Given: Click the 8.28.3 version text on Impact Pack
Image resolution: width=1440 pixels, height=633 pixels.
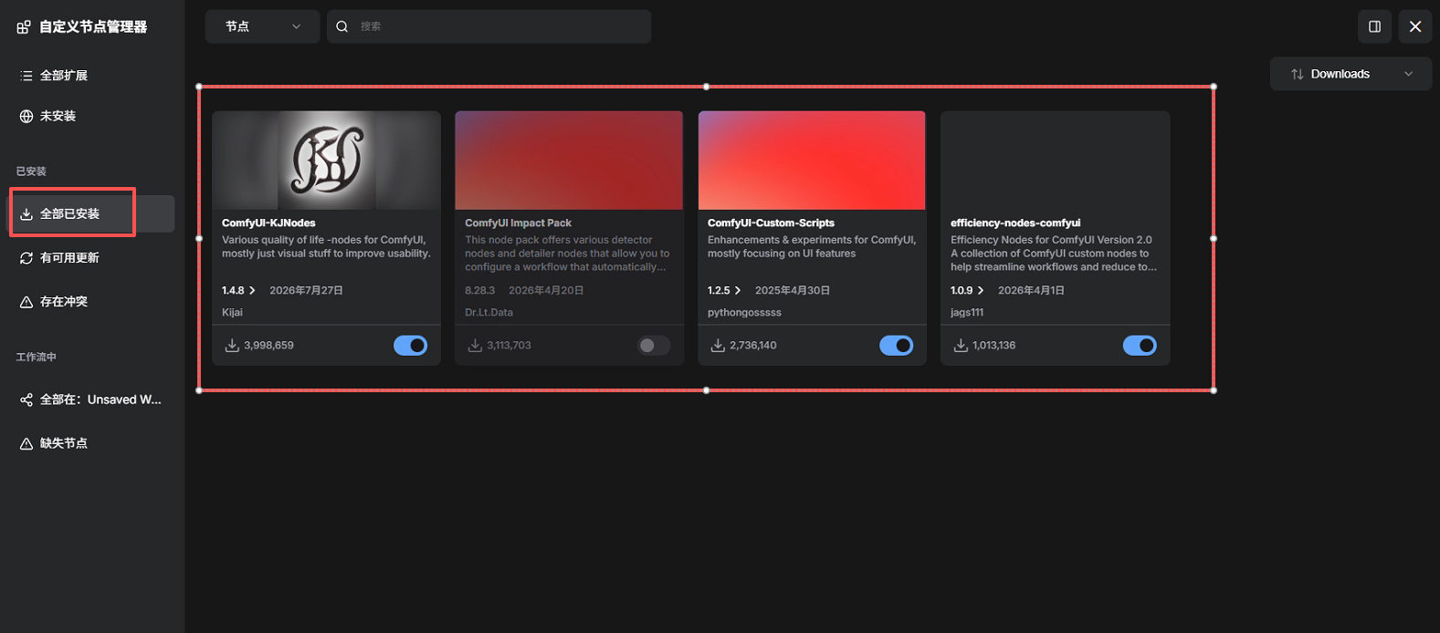Looking at the screenshot, I should (x=479, y=290).
